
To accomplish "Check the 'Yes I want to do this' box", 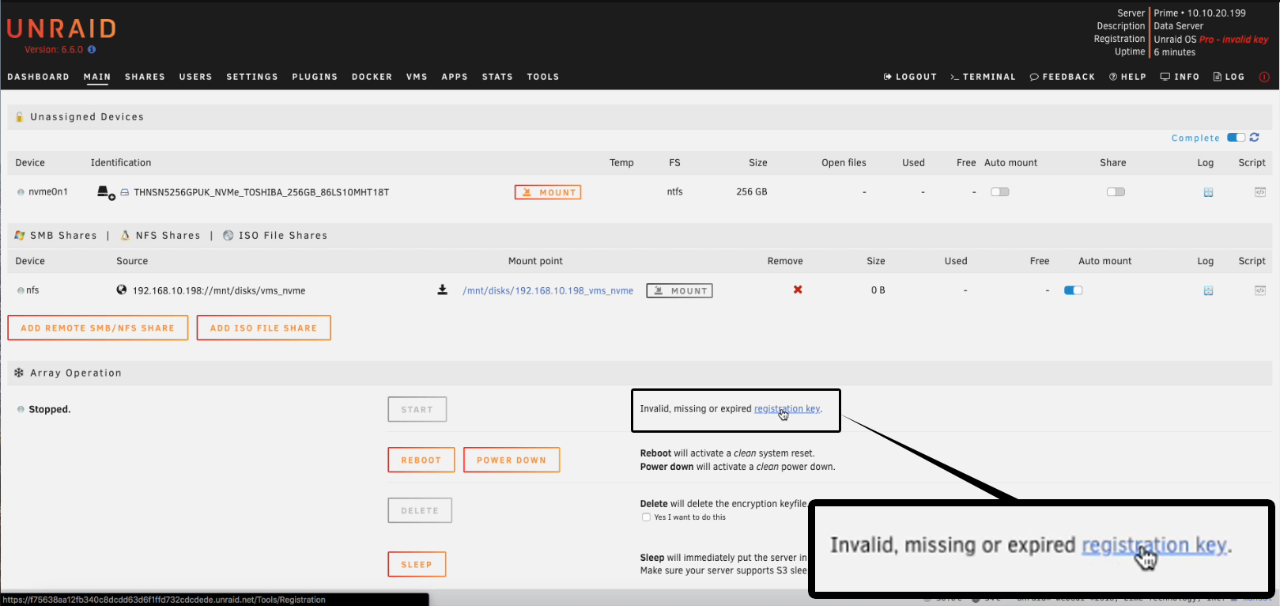I will tap(646, 517).
